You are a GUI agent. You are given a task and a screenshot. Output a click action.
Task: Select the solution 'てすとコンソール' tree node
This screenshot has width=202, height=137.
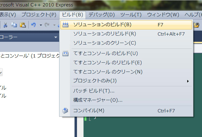(x=30, y=56)
